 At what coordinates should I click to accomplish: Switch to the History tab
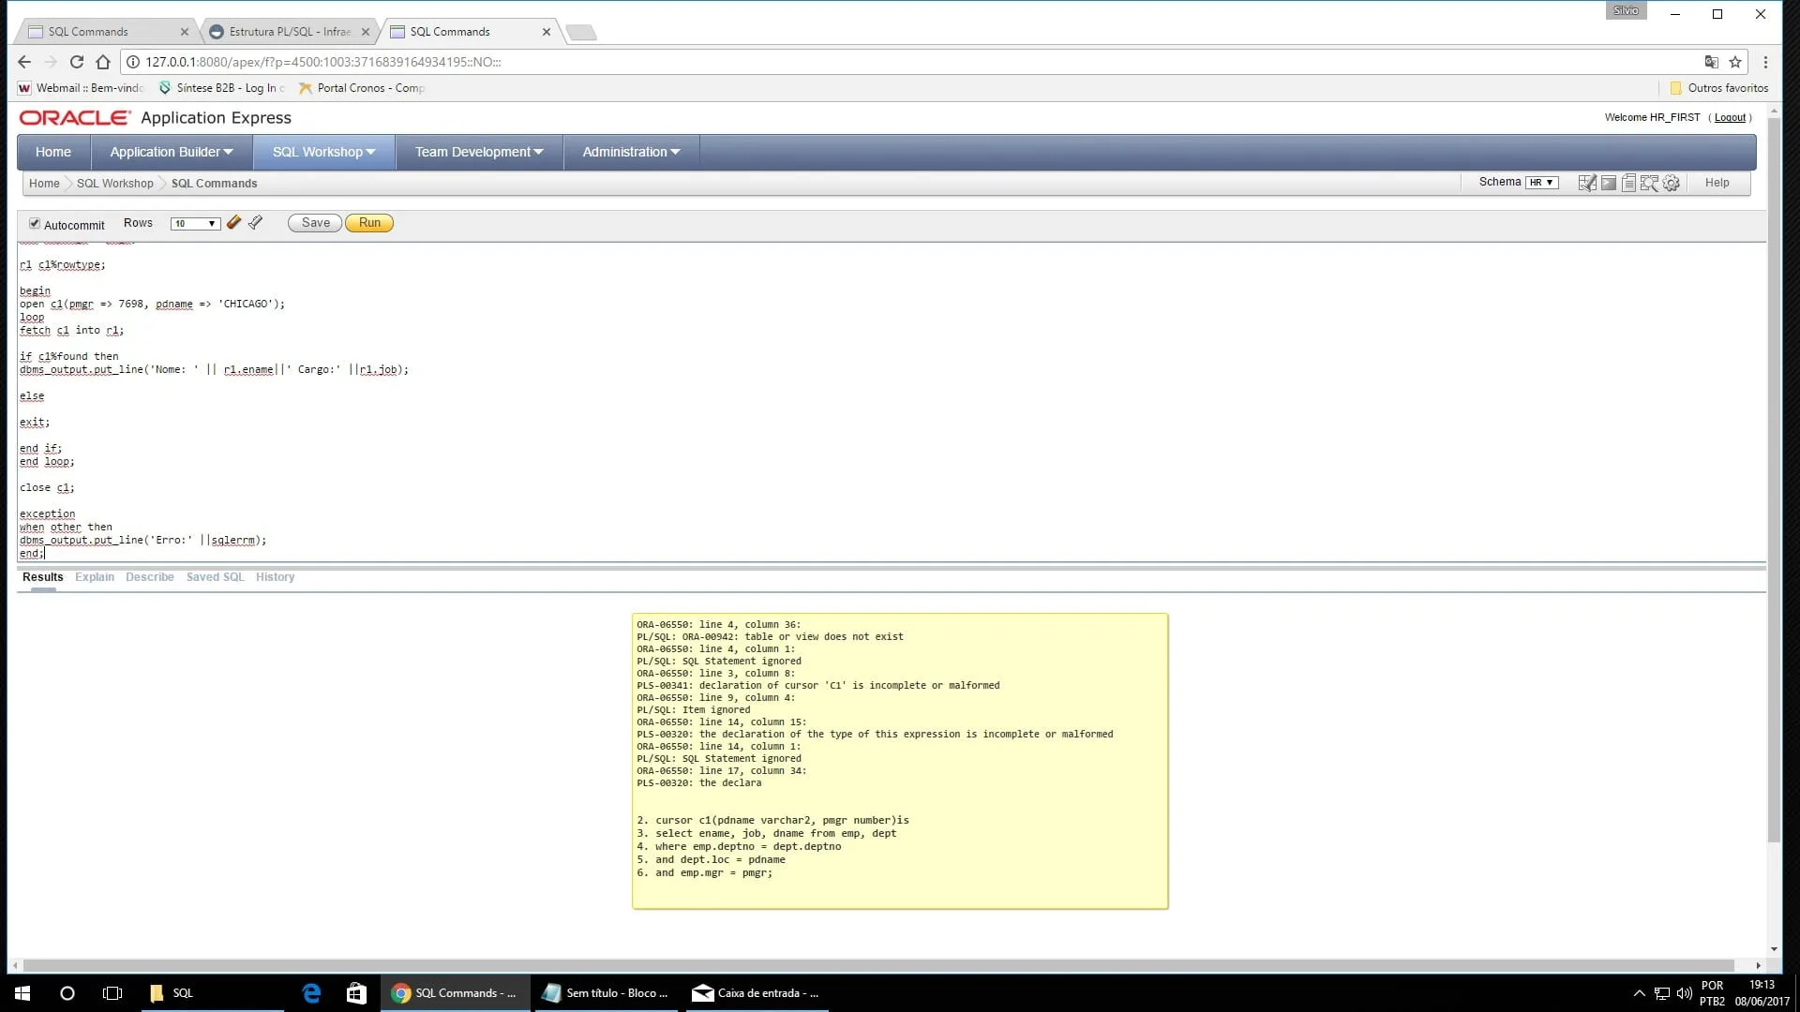coord(275,577)
